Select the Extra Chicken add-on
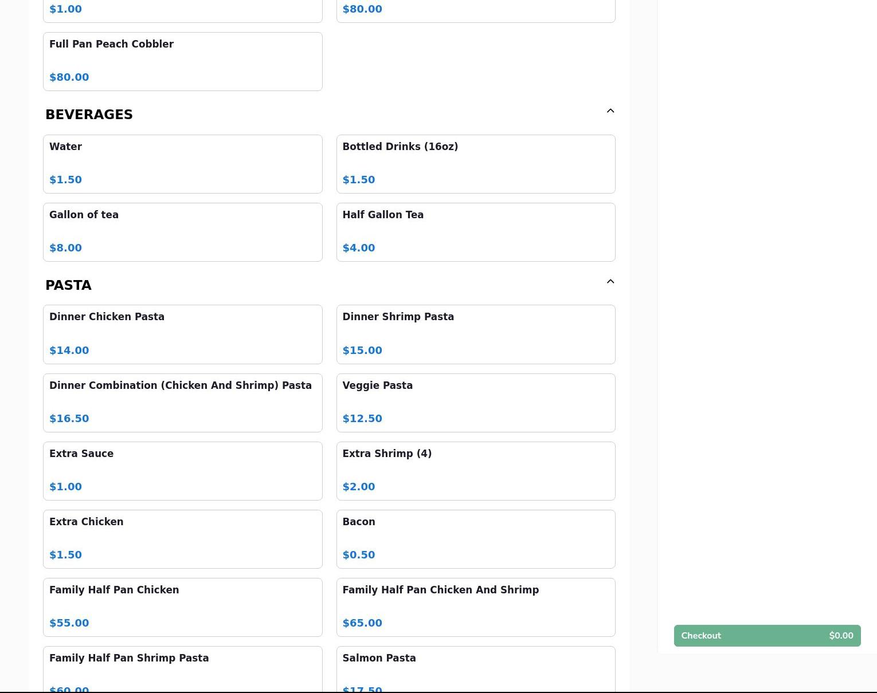This screenshot has width=877, height=693. [x=182, y=539]
